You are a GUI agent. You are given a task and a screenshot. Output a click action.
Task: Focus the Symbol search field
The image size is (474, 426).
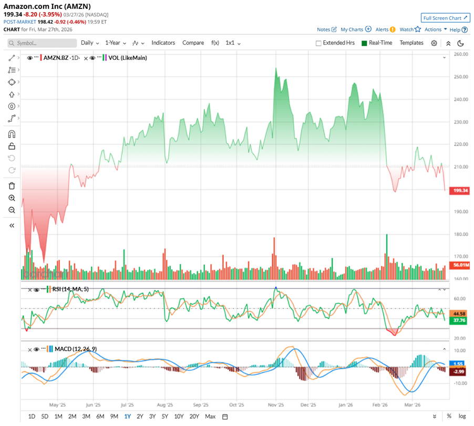(42, 43)
